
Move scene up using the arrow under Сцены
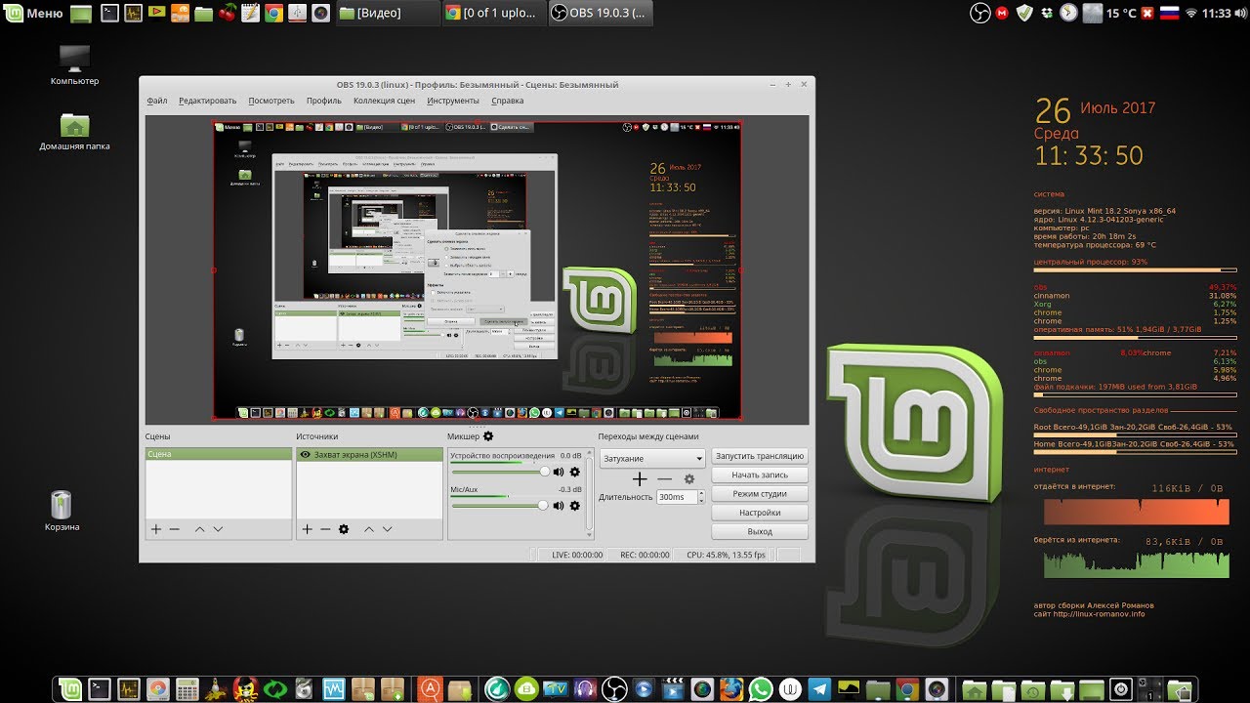point(199,528)
